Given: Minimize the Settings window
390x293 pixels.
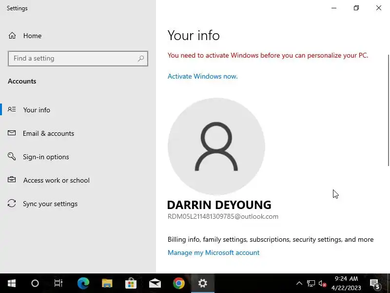Looking at the screenshot, I should (x=334, y=8).
